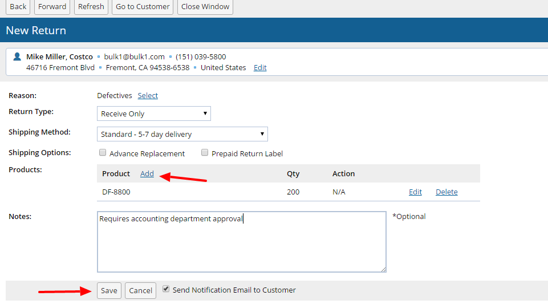The height and width of the screenshot is (304, 548).
Task: Click the customer person icon
Action: (x=17, y=57)
